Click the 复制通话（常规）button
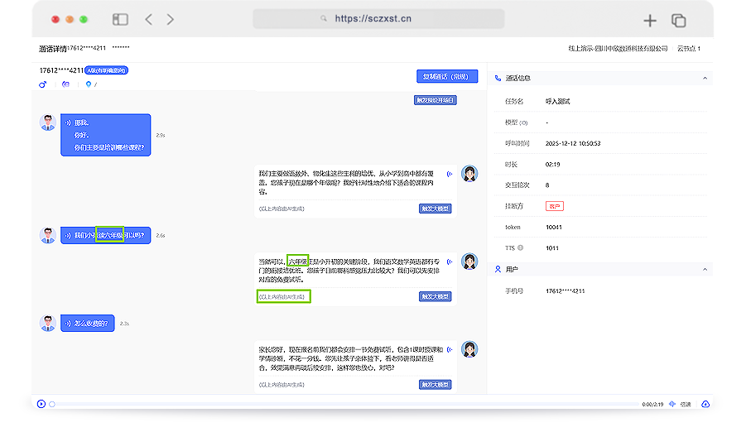Viewport: 746px width, 432px height. pos(447,76)
